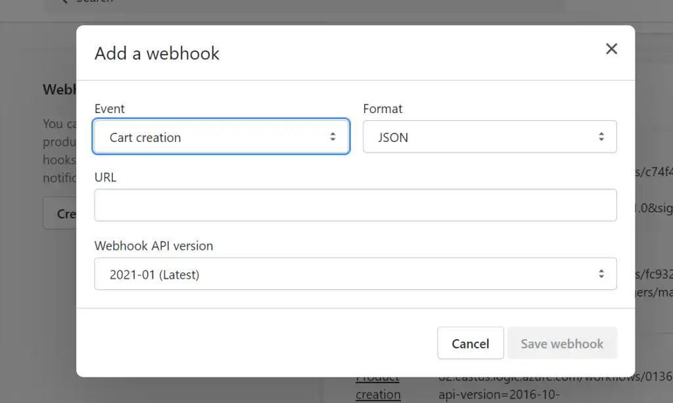
Task: Cancel the webhook dialog
Action: click(x=471, y=343)
